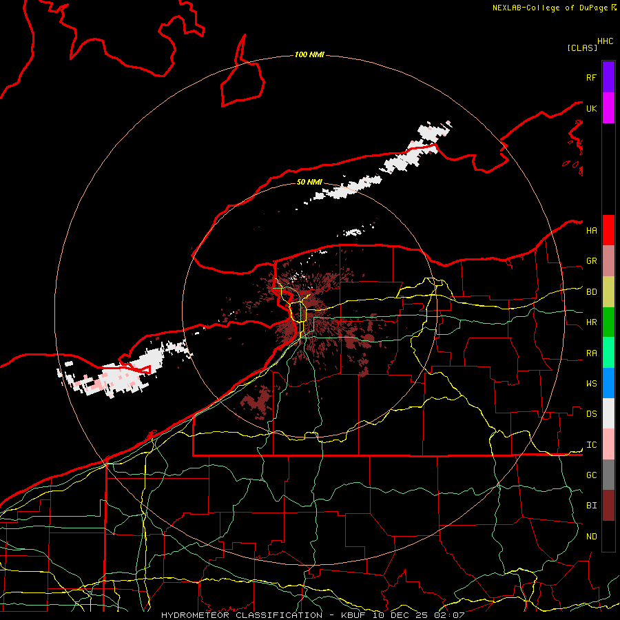Click the UK magenta legend swatch
This screenshot has width=620, height=620.
[608, 108]
